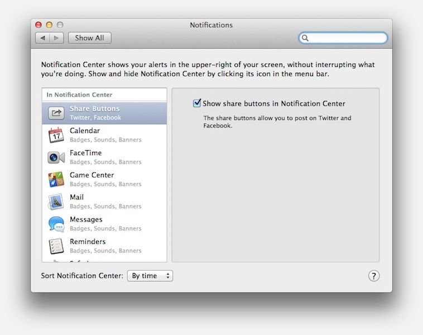Open help with the question mark button
This screenshot has height=335, width=423.
[374, 276]
